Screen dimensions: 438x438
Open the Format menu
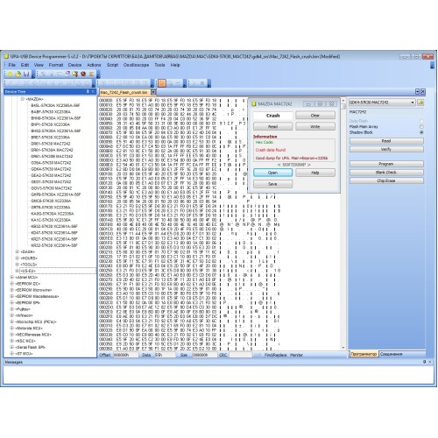tap(56, 65)
